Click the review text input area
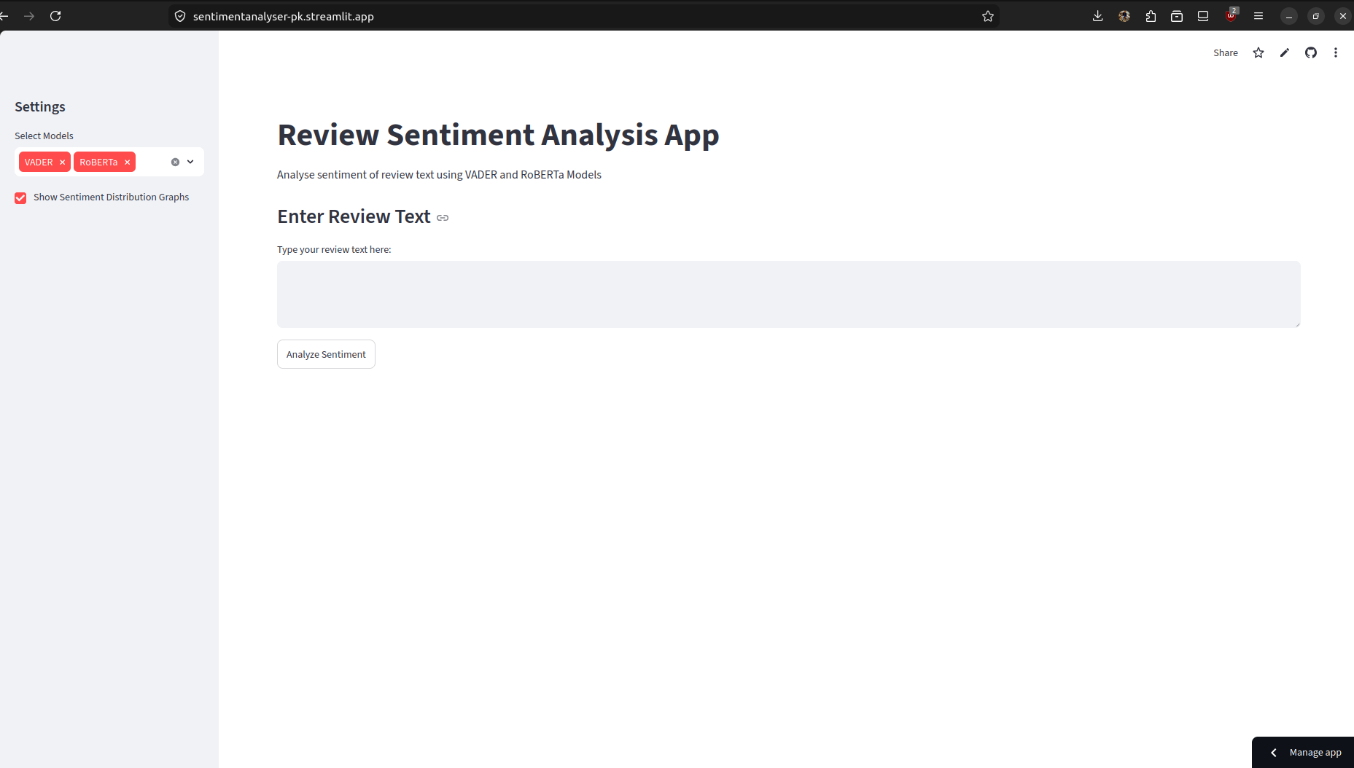Viewport: 1354px width, 768px height. (788, 294)
